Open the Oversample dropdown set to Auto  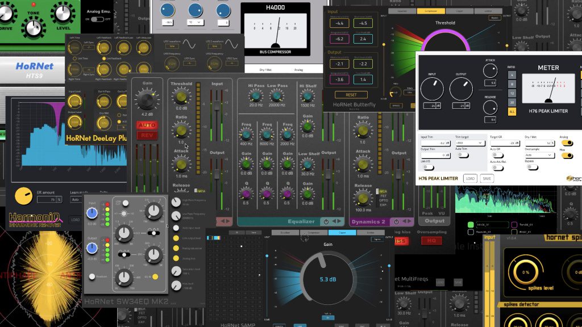pyautogui.click(x=539, y=156)
